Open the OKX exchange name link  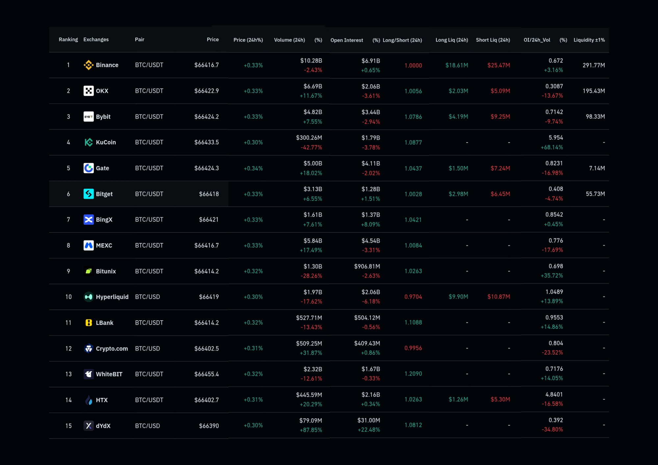102,91
